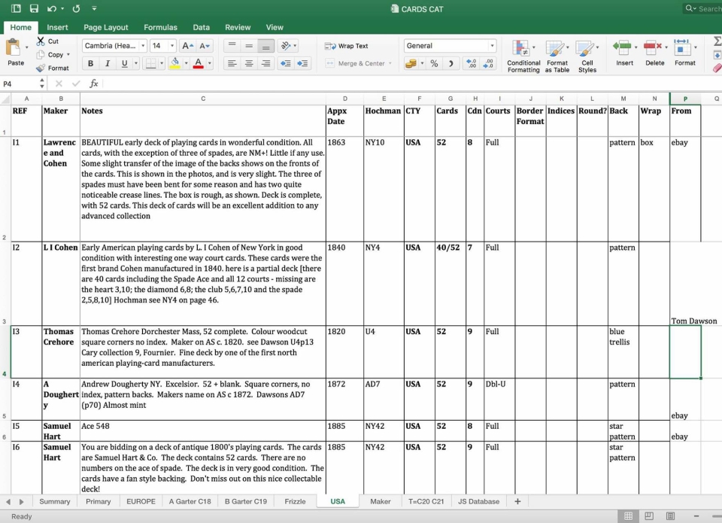
Task: Open Format as Table gallery
Action: [557, 56]
